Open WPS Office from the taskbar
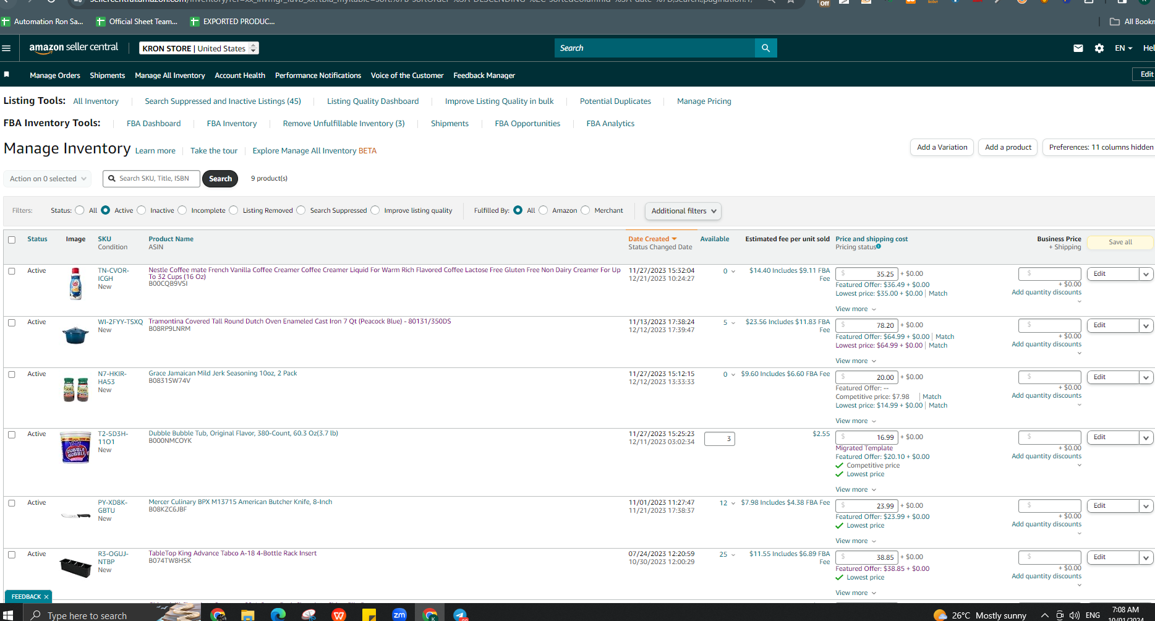This screenshot has width=1155, height=621. (x=339, y=615)
